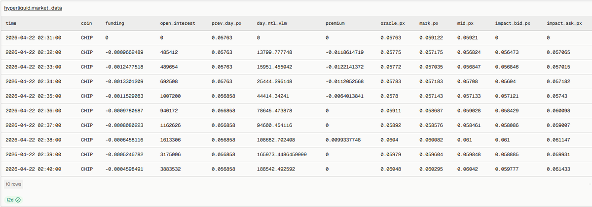This screenshot has height=207, width=592.
Task: Click time cell 2026-04-22 02:36:00
Action: click(33, 110)
